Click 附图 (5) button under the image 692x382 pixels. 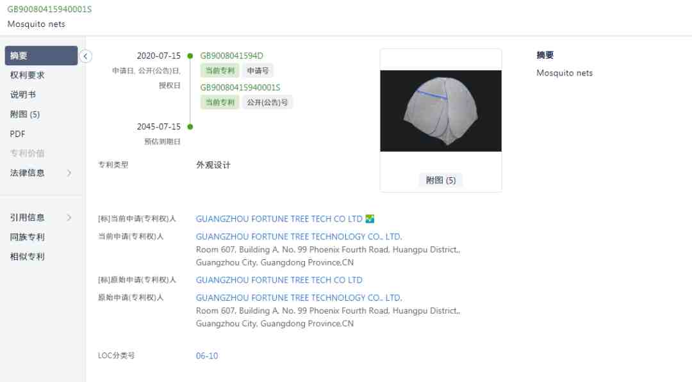coord(440,180)
